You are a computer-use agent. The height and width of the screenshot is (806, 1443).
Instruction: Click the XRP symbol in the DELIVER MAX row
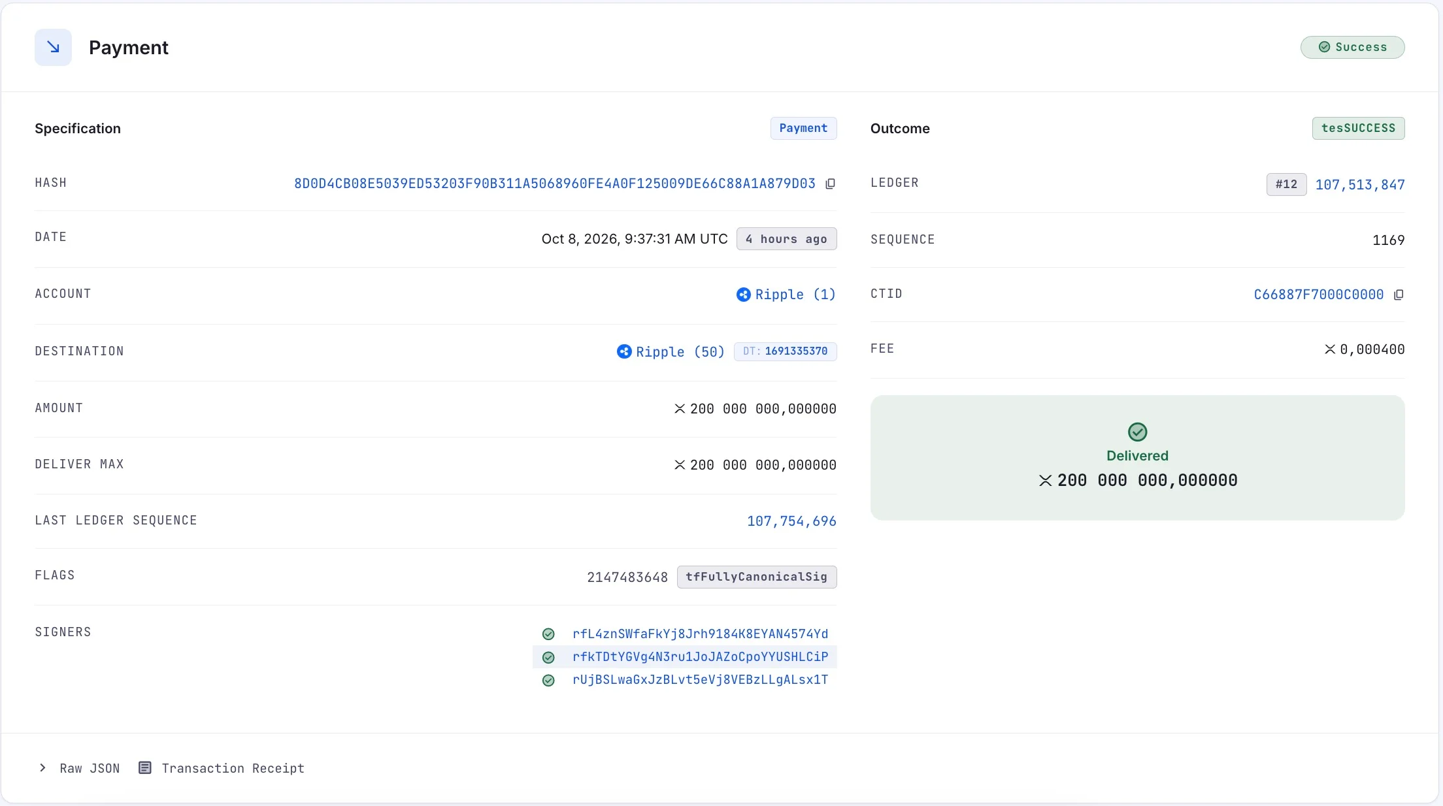click(x=680, y=464)
